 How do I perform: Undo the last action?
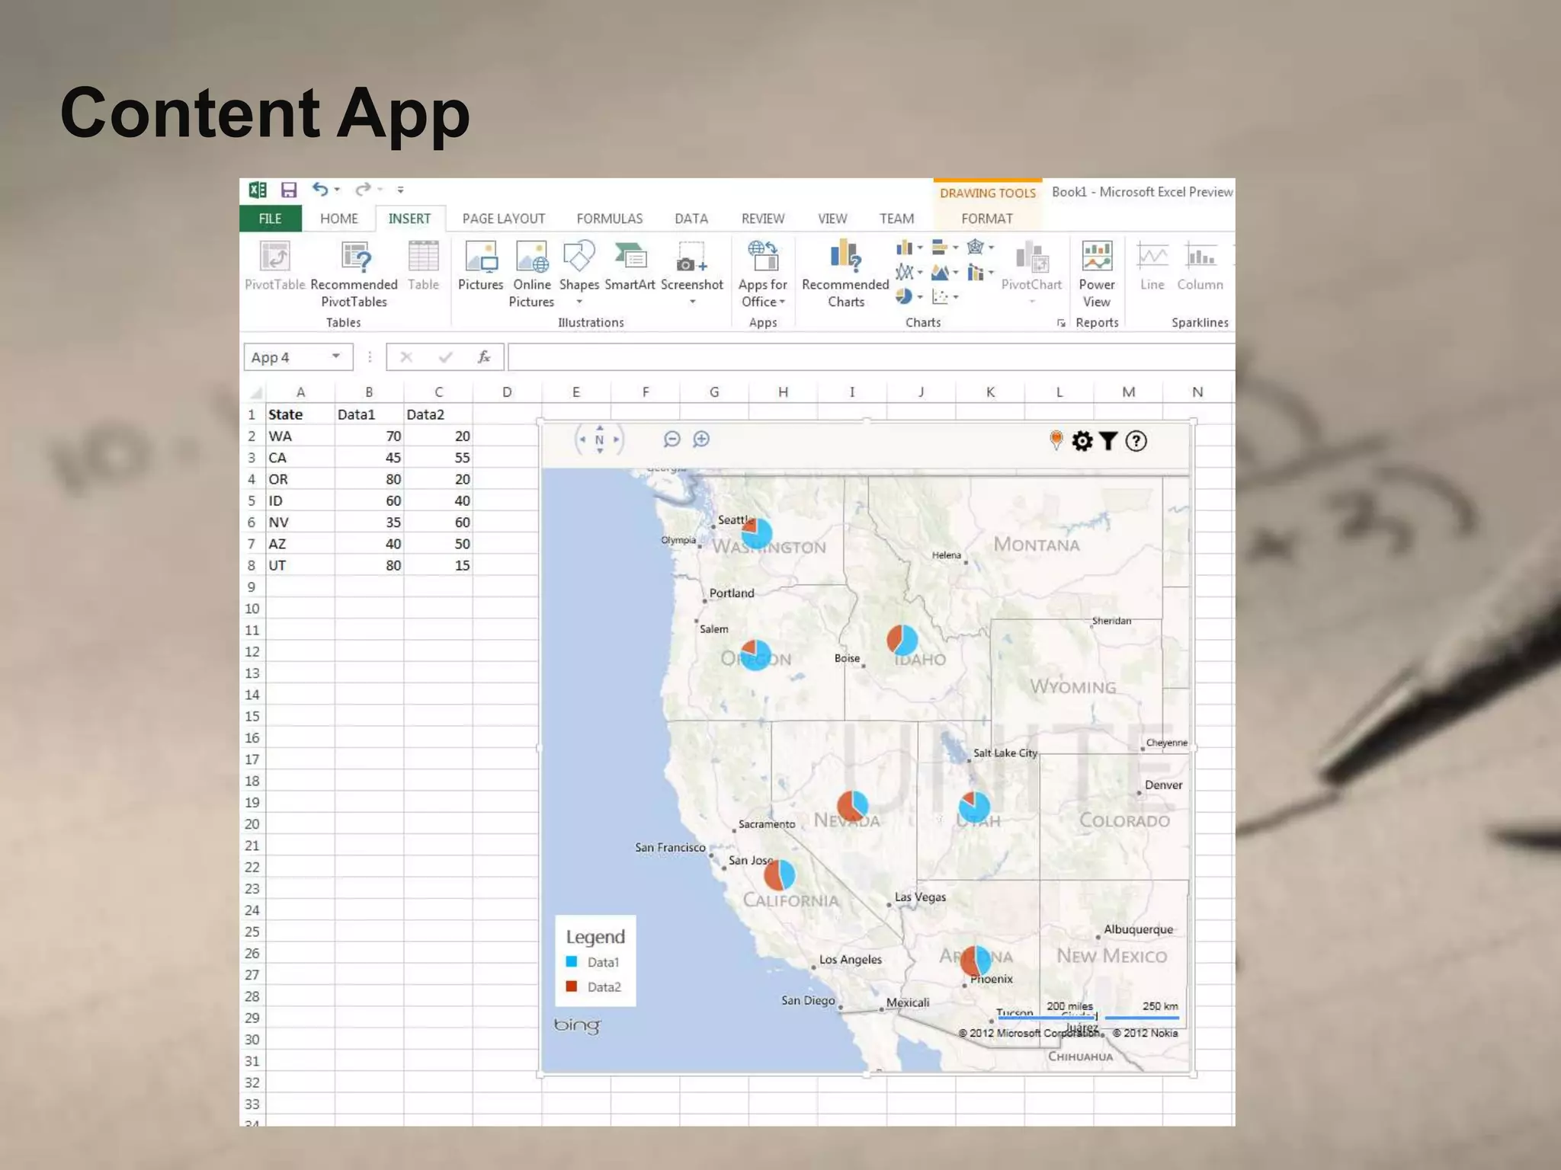[320, 190]
